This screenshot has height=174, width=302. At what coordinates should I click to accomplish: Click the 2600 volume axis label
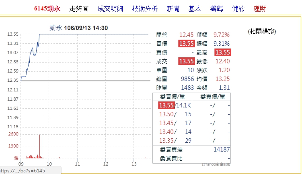coord(13,134)
